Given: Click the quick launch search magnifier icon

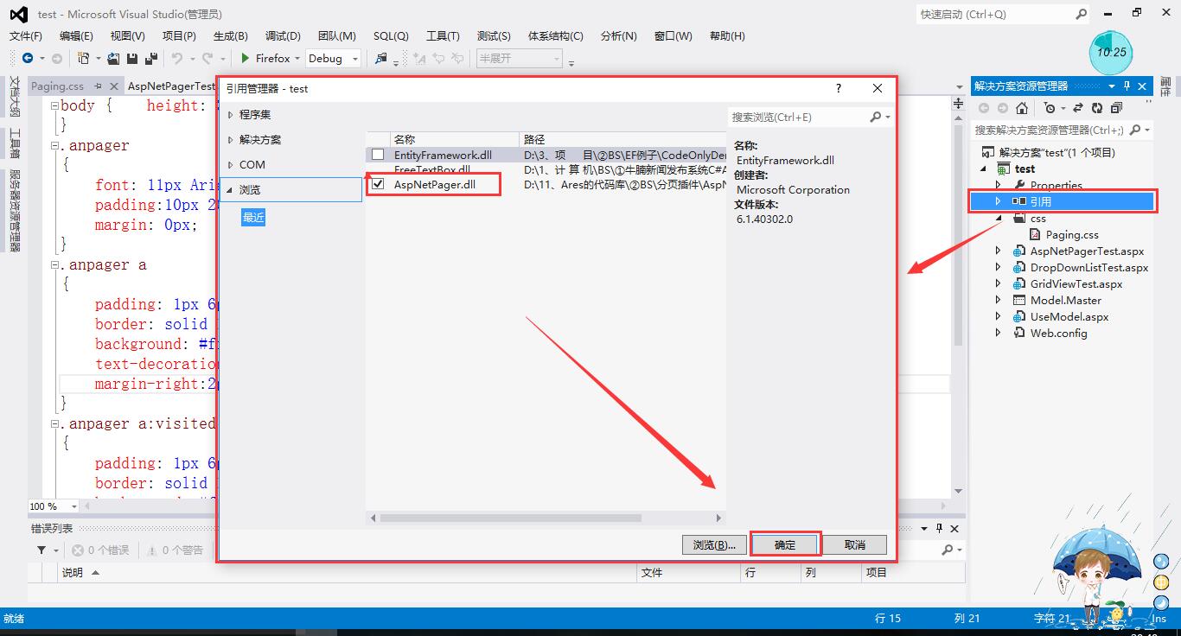Looking at the screenshot, I should pyautogui.click(x=1081, y=14).
